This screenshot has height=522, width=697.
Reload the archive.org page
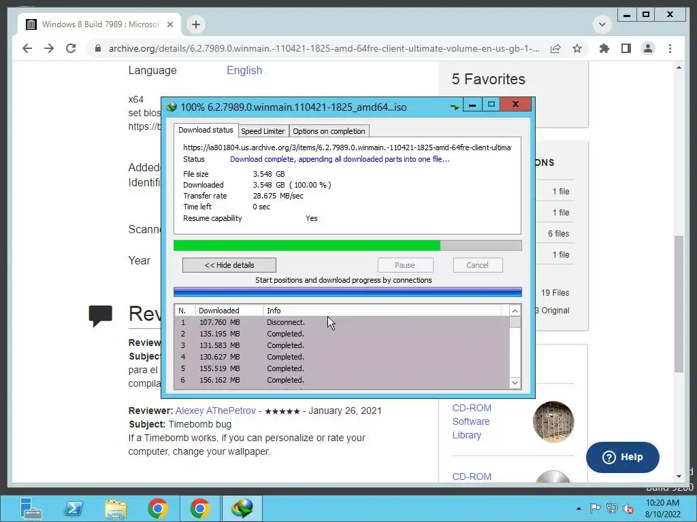coord(71,48)
